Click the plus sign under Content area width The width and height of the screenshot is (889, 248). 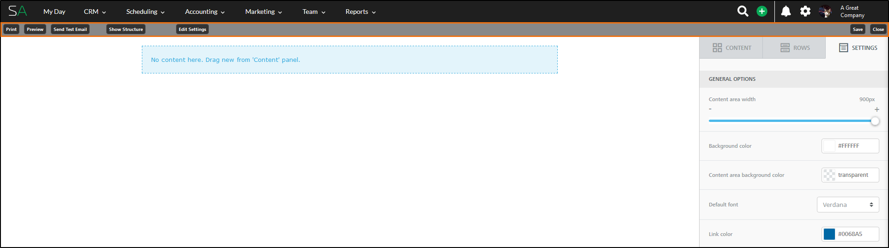877,109
